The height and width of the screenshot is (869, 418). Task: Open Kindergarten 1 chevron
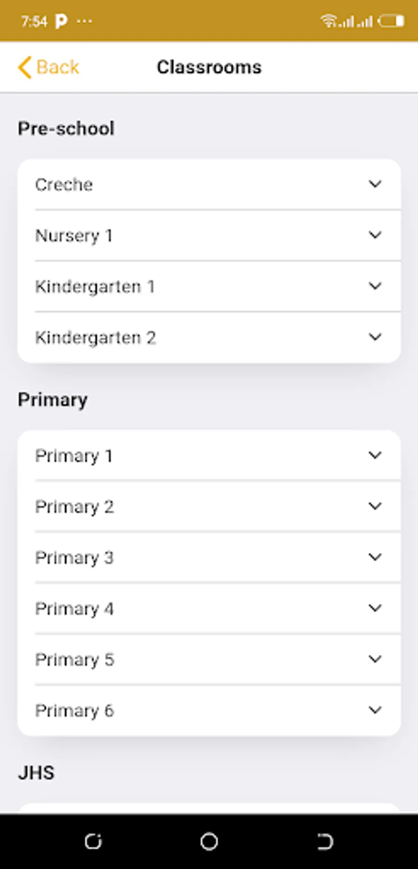pyautogui.click(x=375, y=286)
